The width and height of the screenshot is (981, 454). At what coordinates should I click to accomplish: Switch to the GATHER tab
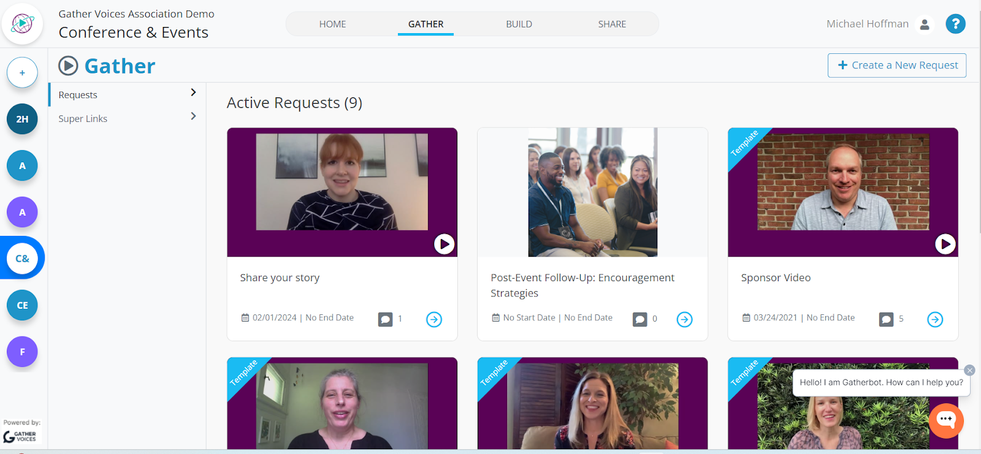click(426, 24)
